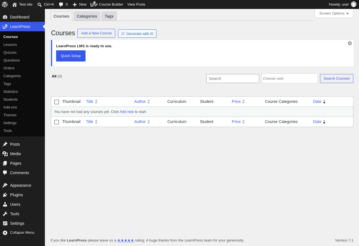Viewport: 359px width, 246px height.
Task: Click the LearnPress sidebar logo icon
Action: [x=5, y=27]
